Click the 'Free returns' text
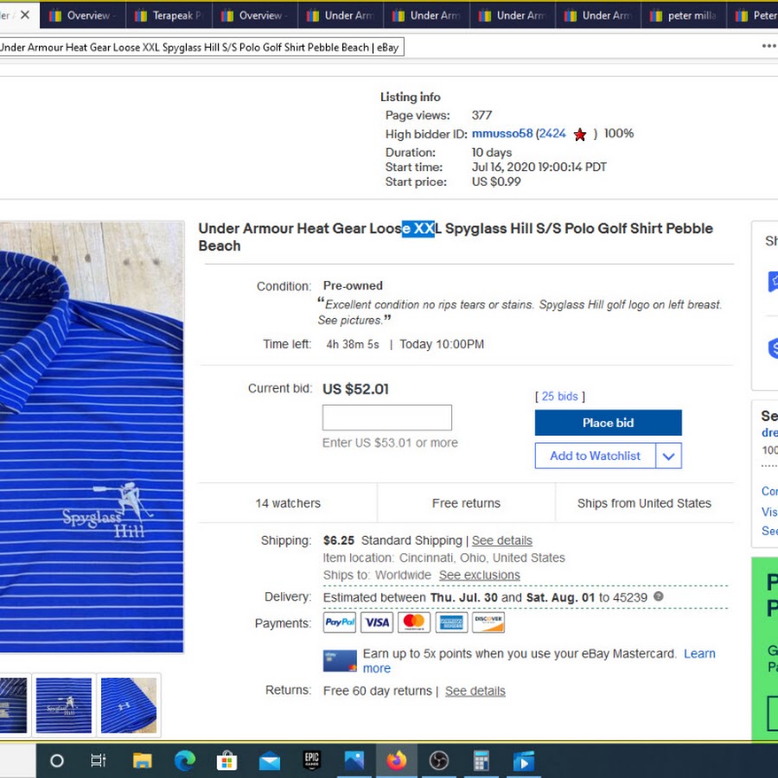 click(466, 503)
